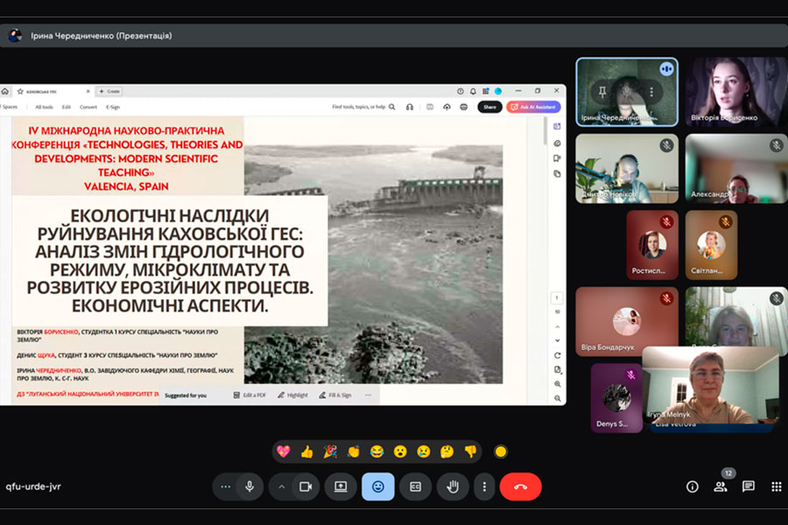The height and width of the screenshot is (525, 788).
Task: Zoom in on the PDF
Action: pos(558,384)
